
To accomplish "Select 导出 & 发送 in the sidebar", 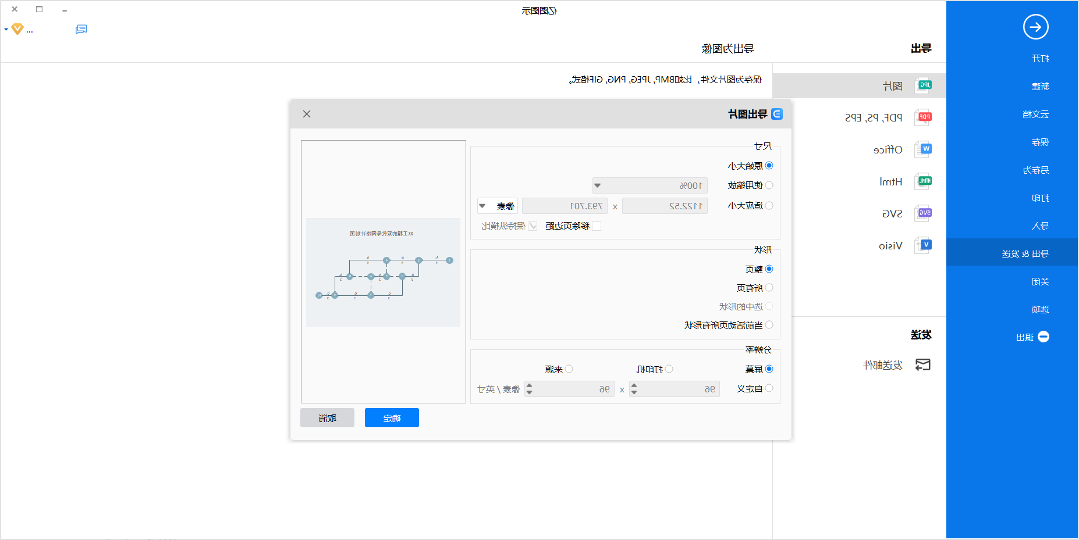I will (1025, 254).
